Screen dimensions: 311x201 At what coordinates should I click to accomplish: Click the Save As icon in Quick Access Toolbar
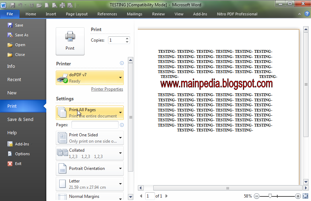pyautogui.click(x=70, y=5)
